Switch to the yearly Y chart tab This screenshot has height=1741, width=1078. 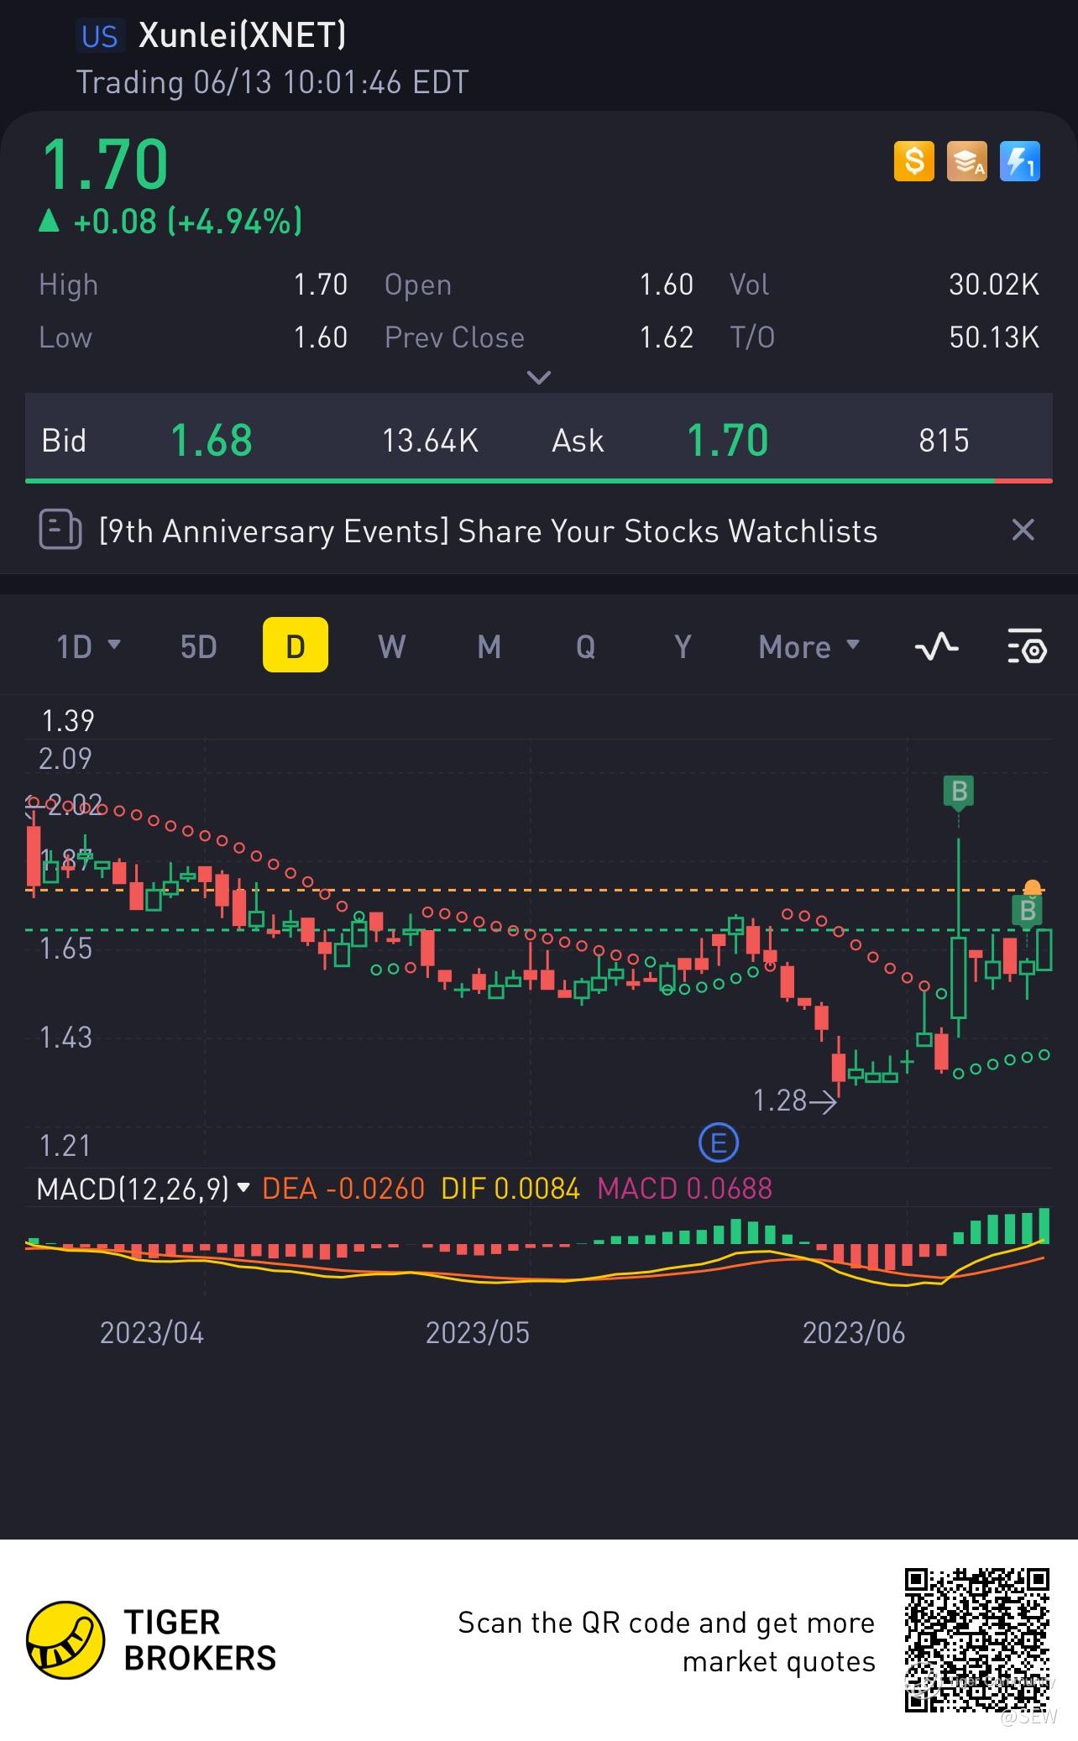click(683, 646)
